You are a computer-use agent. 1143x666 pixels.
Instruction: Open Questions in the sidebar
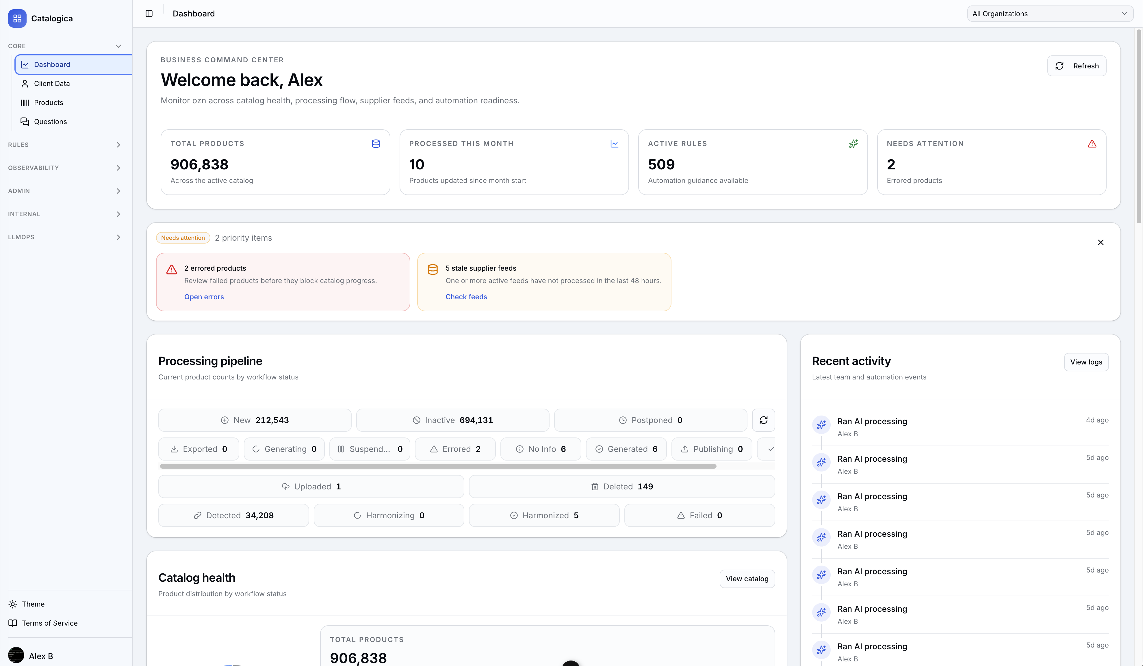(x=73, y=121)
